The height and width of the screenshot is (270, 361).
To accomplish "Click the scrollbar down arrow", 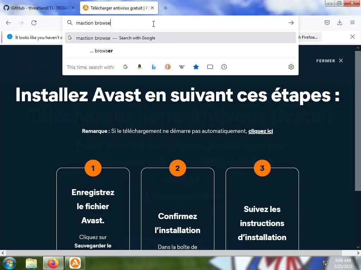I will click(x=358, y=247).
